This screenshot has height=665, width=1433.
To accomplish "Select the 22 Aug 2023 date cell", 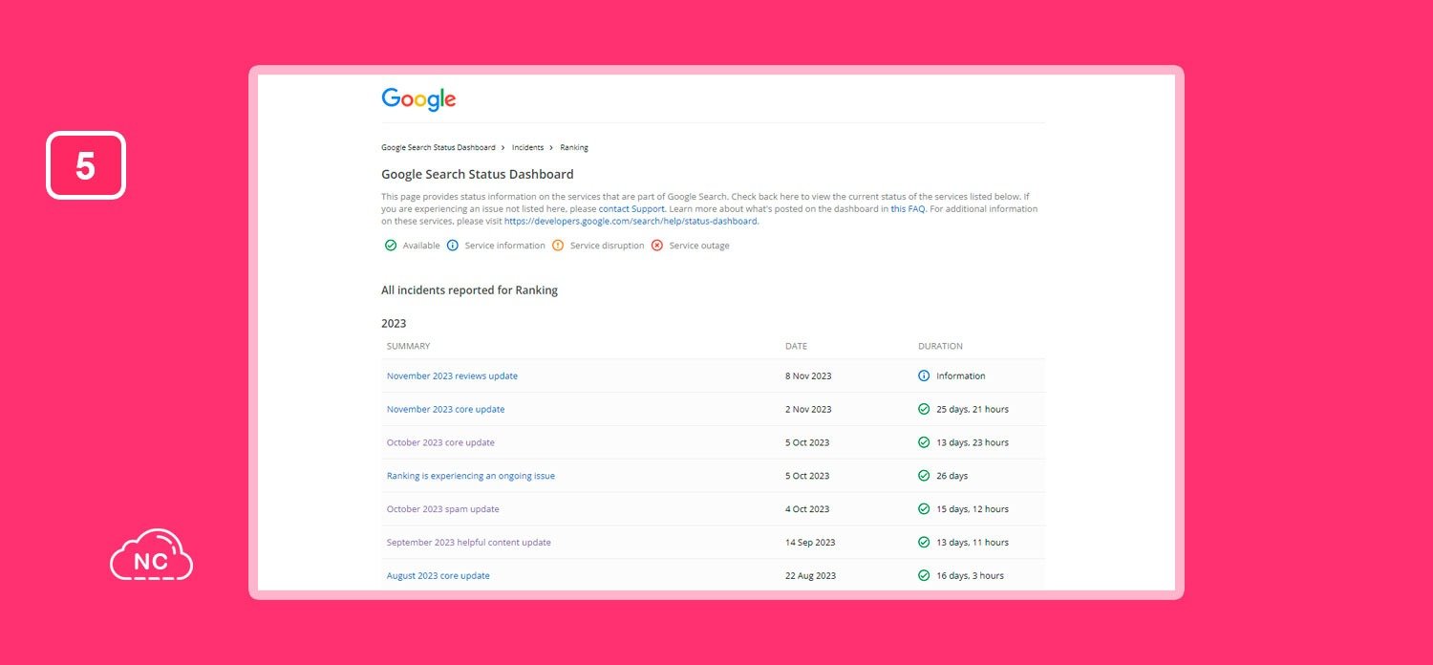I will [810, 576].
